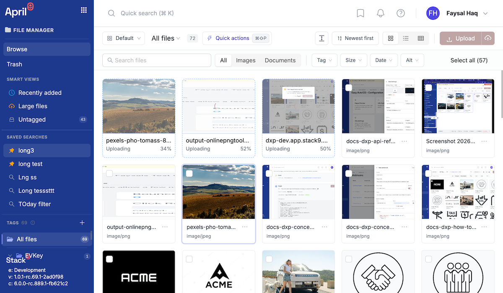Viewport: 503px width, 293px height.
Task: Go to Browse in sidebar
Action: tap(47, 49)
